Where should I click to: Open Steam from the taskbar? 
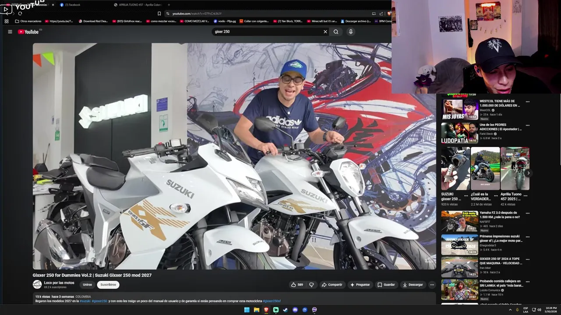[285, 310]
